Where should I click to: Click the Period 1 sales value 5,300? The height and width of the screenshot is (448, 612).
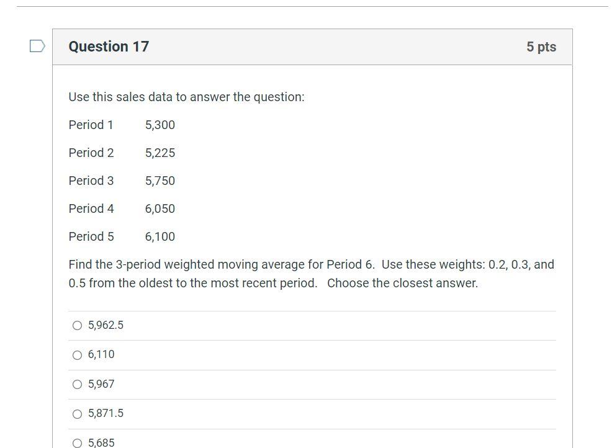point(160,125)
